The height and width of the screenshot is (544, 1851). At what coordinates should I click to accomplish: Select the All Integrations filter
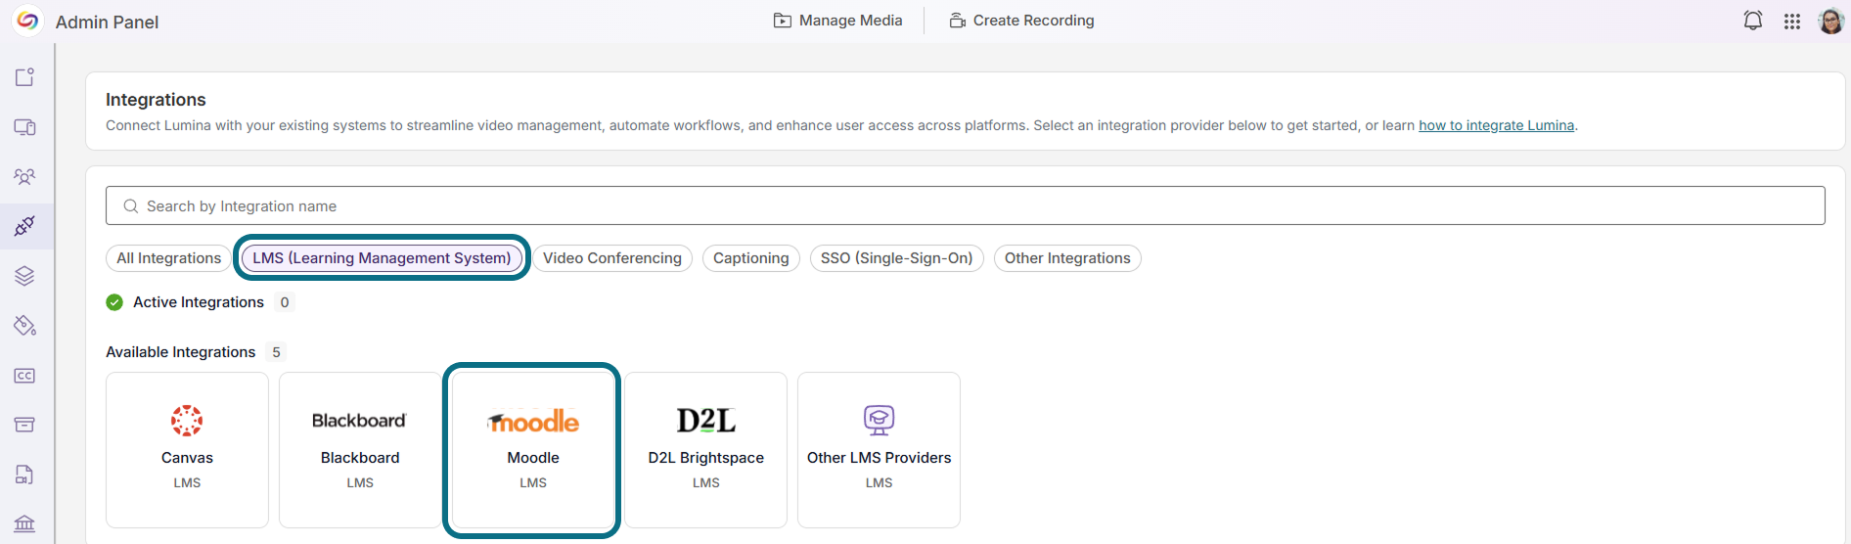[x=168, y=258]
